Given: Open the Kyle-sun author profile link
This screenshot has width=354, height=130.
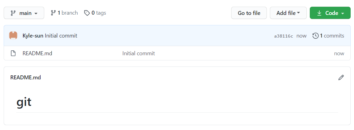Looking at the screenshot, I should (33, 36).
